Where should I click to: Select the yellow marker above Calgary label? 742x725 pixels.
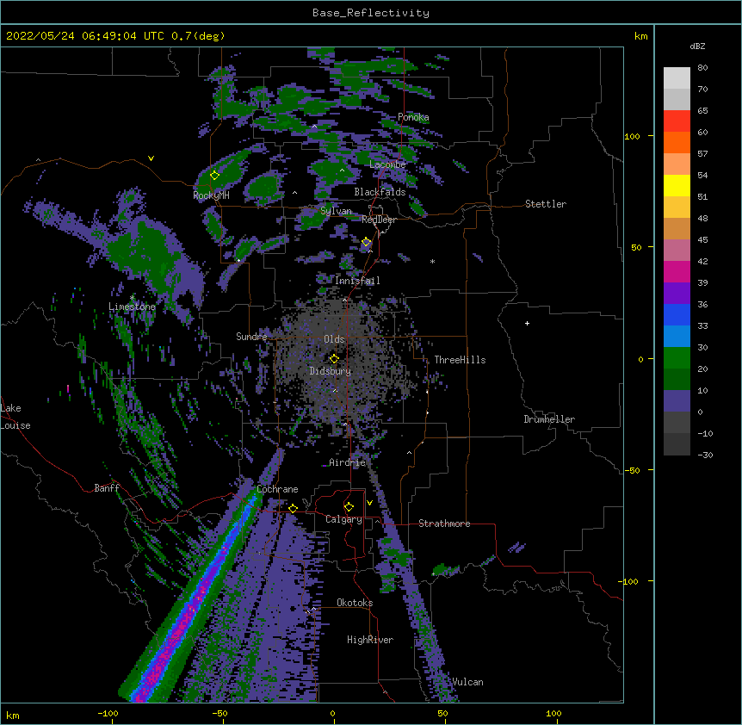coord(349,507)
